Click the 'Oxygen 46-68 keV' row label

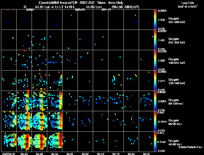pos(175,143)
